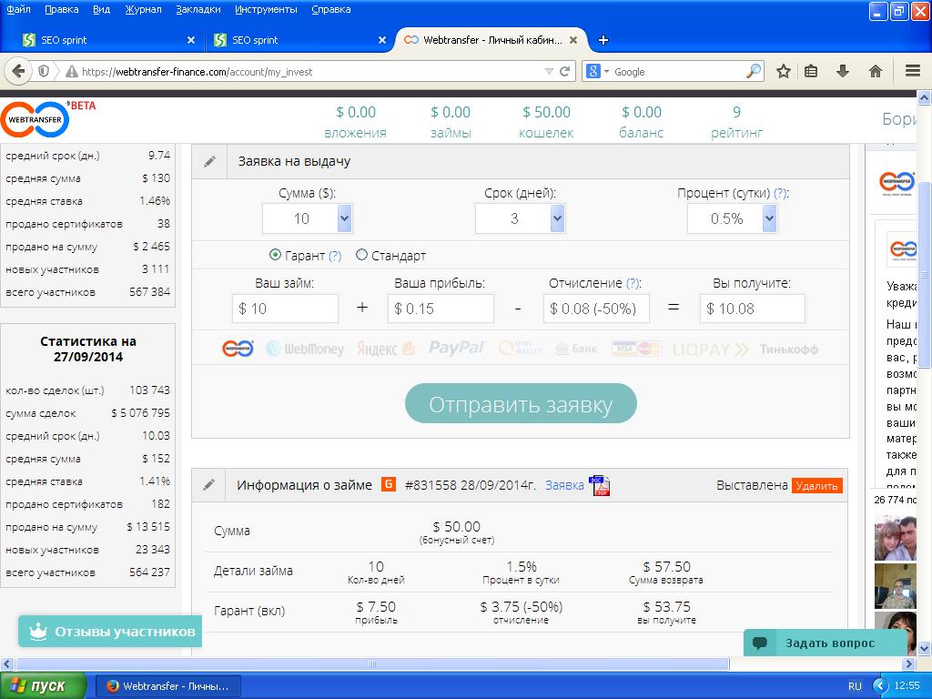932x699 pixels.
Task: Choose Тинькофф payment method
Action: [x=789, y=349]
